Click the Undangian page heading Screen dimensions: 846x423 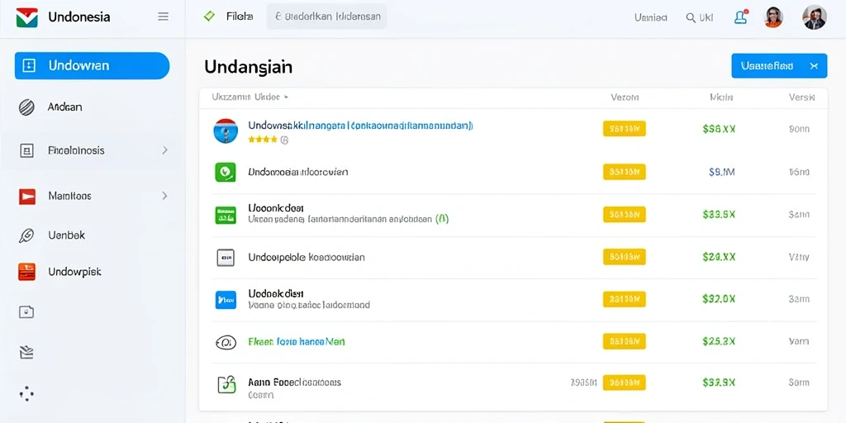click(x=248, y=67)
